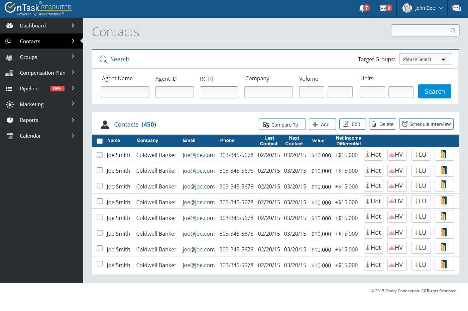Open the mail envelope messages icon
468x311 pixels.
coord(383,8)
